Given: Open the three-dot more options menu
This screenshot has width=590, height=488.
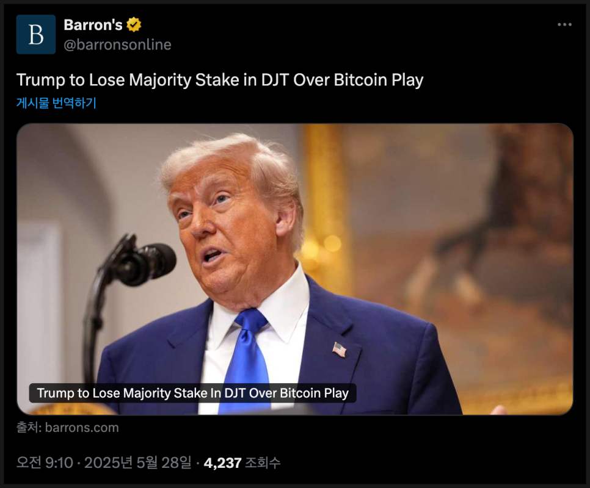Looking at the screenshot, I should tap(564, 25).
